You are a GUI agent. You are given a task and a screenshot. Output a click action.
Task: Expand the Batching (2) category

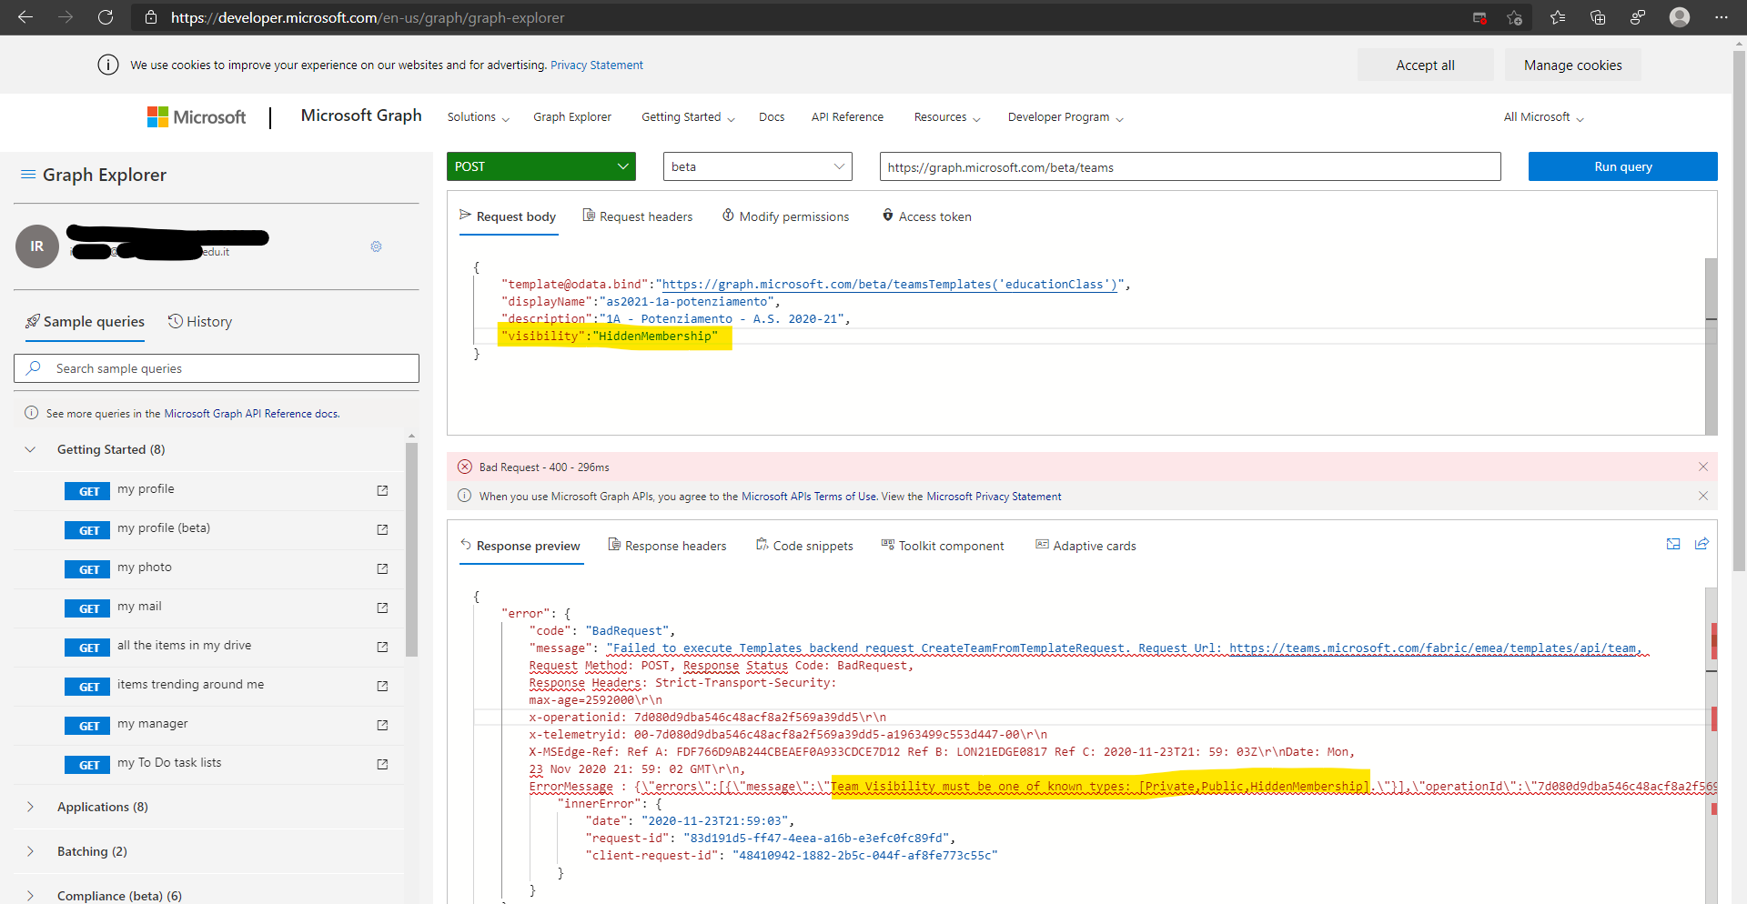pos(30,851)
